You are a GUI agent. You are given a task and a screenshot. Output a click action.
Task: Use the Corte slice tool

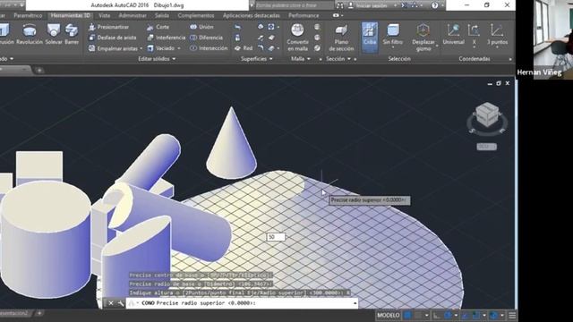(158, 27)
